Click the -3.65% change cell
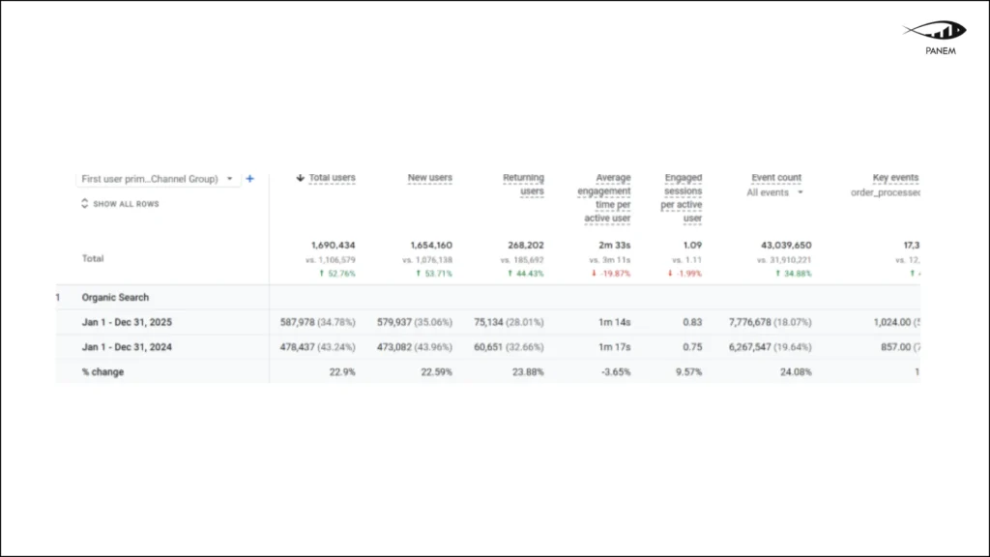This screenshot has height=557, width=990. pyautogui.click(x=616, y=372)
